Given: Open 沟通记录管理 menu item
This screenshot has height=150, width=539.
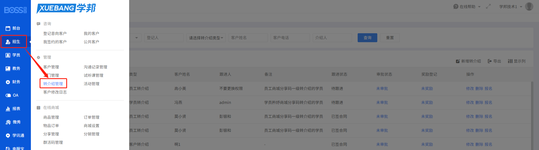Looking at the screenshot, I should pos(95,67).
